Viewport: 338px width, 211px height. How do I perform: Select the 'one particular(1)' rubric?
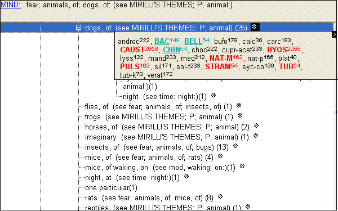pyautogui.click(x=111, y=188)
